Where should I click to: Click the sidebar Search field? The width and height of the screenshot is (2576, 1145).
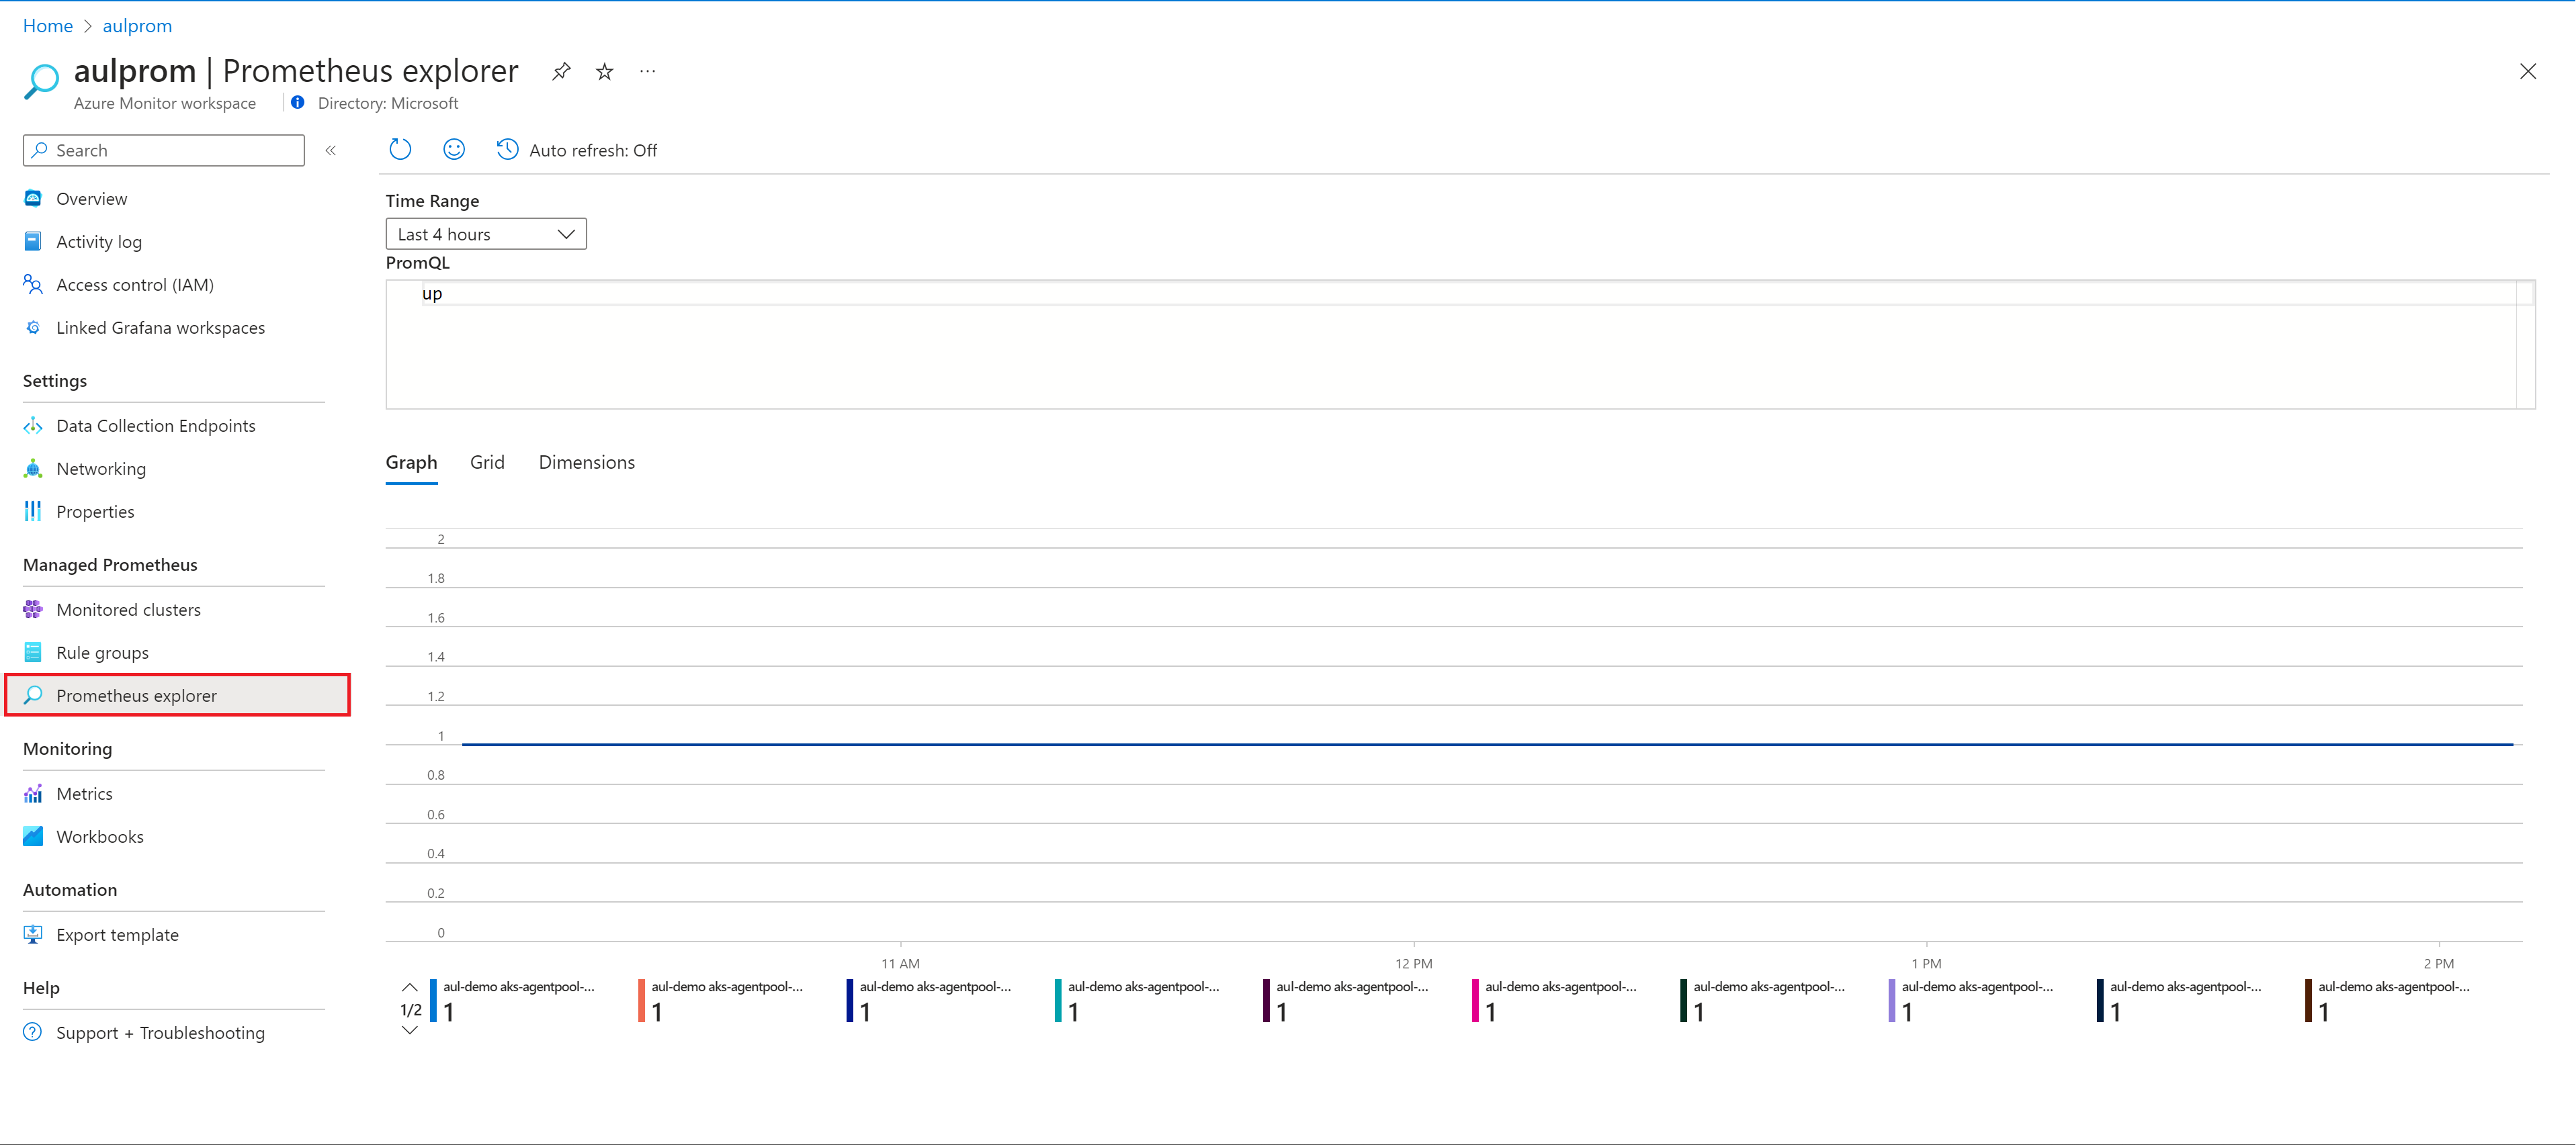click(165, 150)
